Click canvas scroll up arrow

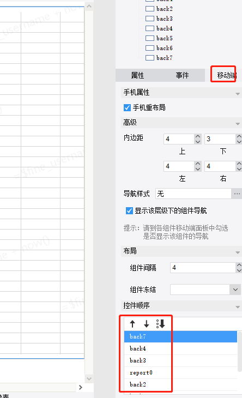89,6
